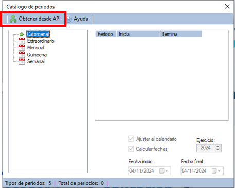This screenshot has height=188, width=235.
Task: Sort by the Inicia column header
Action: pyautogui.click(x=138, y=34)
